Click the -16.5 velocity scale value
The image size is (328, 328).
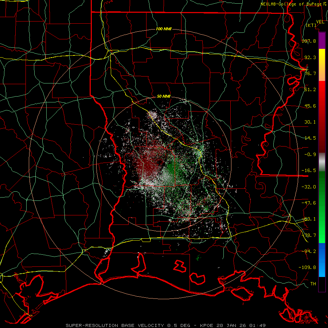point(309,171)
